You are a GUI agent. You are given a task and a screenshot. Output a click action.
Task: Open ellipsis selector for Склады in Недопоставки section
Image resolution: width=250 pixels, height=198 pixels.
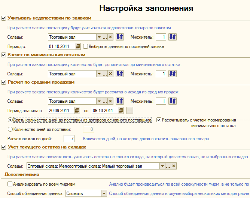[x=104, y=37]
